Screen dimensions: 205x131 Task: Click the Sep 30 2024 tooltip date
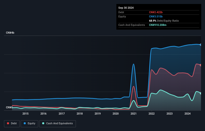point(126,8)
